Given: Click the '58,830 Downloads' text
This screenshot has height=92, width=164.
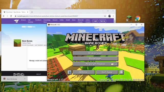Looking at the screenshot, I should tap(28, 45).
